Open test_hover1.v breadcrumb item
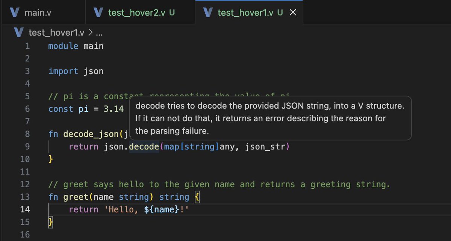Viewport: 451px width, 241px height. [57, 33]
